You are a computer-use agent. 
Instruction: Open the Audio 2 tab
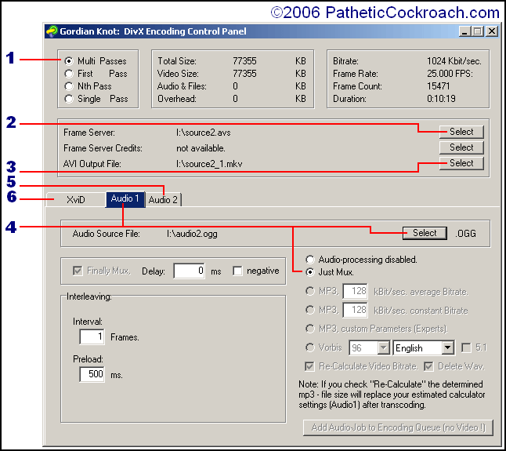coord(163,200)
